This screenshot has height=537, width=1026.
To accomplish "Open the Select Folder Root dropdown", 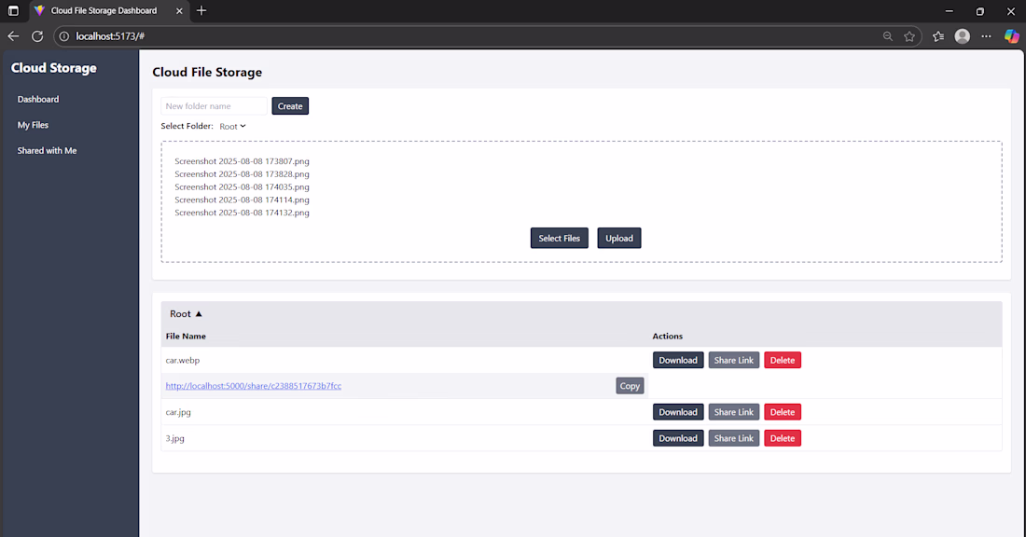I will click(232, 126).
